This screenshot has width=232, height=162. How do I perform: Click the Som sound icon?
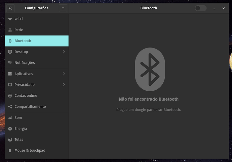[10, 118]
